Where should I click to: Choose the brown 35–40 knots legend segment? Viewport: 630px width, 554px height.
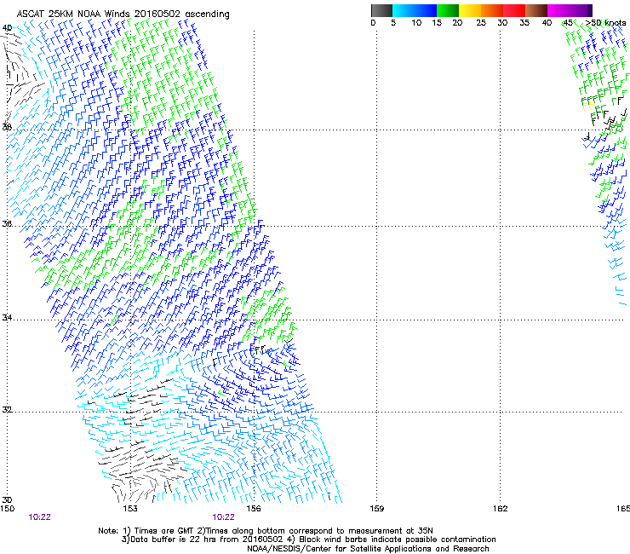536,10
